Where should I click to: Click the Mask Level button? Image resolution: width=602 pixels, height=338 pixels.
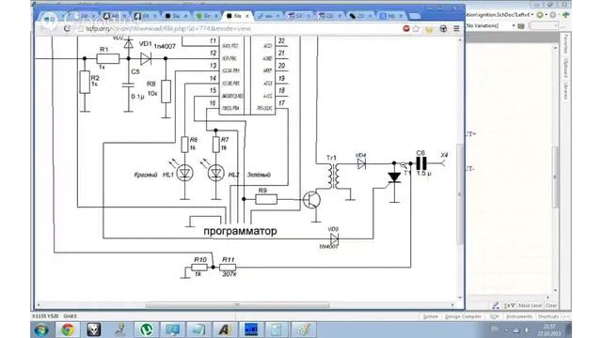coord(530,305)
